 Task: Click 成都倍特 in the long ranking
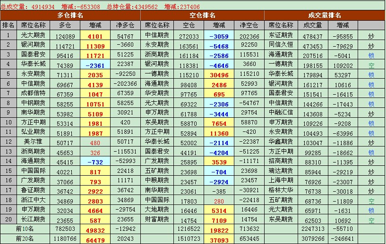pyautogui.click(x=33, y=93)
